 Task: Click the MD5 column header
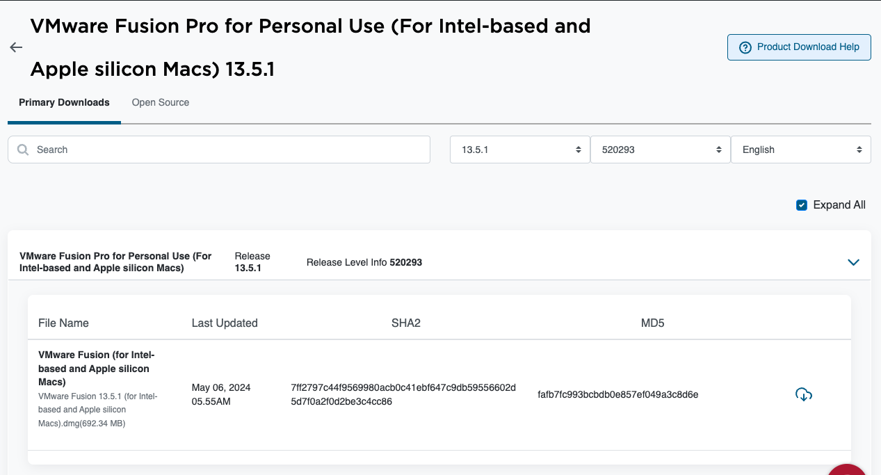652,323
